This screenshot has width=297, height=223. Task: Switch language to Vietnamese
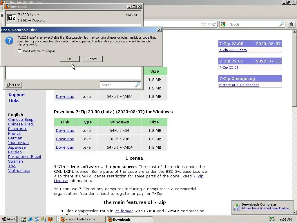(19, 171)
